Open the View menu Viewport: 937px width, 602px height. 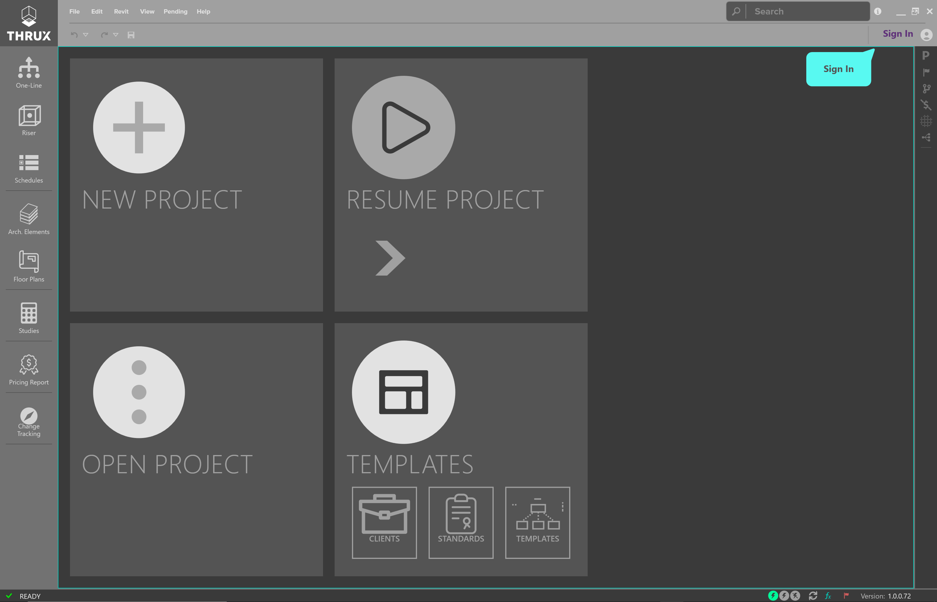tap(147, 11)
